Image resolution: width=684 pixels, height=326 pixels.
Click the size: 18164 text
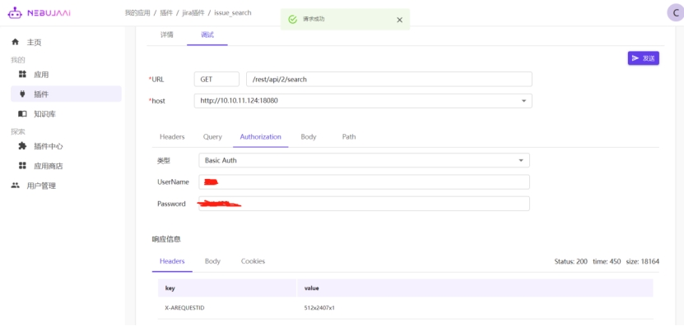[x=643, y=262]
